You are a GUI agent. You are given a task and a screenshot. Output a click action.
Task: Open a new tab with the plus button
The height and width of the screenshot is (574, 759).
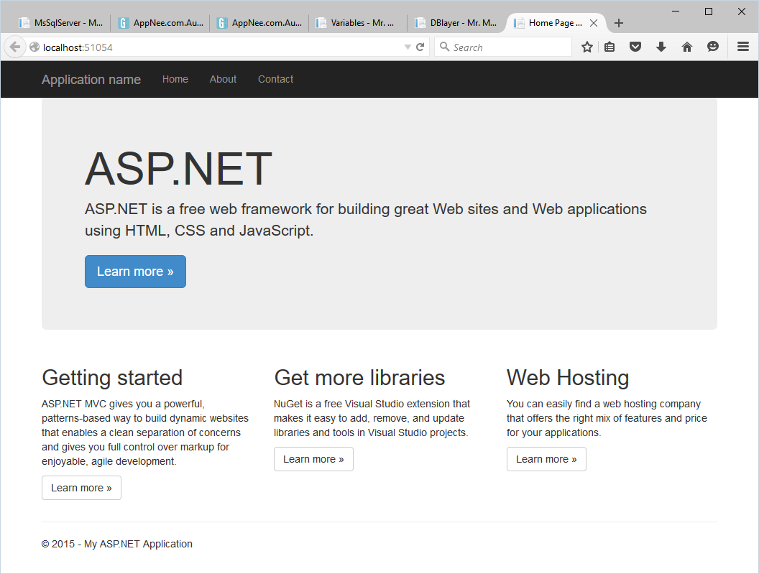click(x=619, y=23)
